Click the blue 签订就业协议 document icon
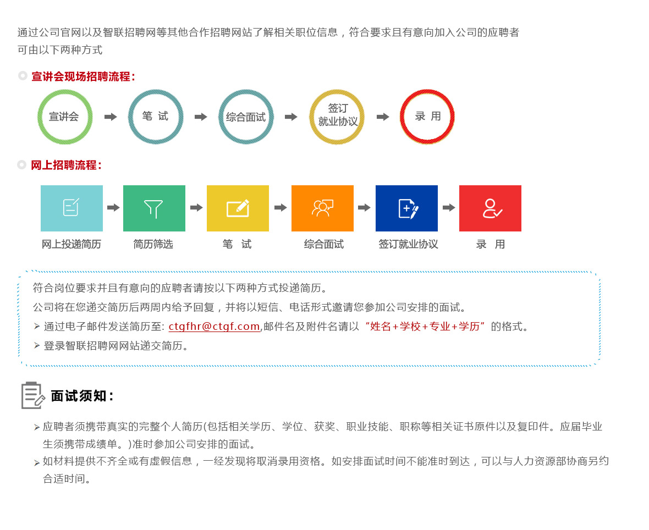Viewport: 649px width, 530px height. pyautogui.click(x=406, y=208)
